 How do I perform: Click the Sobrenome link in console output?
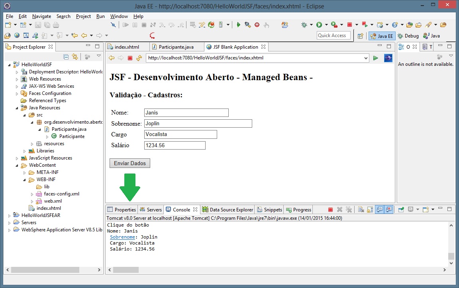122,237
